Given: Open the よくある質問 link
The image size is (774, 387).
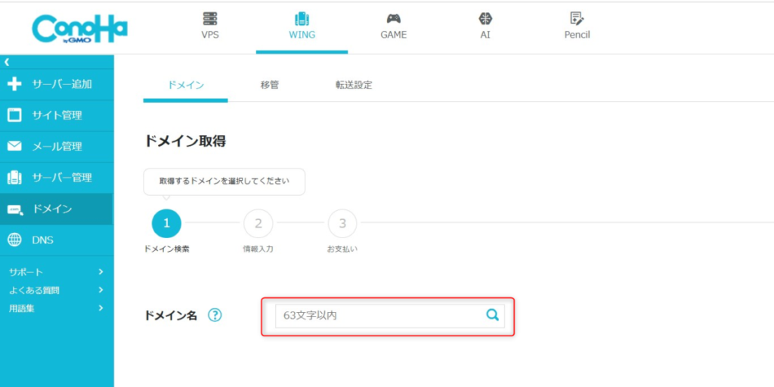Looking at the screenshot, I should [34, 290].
